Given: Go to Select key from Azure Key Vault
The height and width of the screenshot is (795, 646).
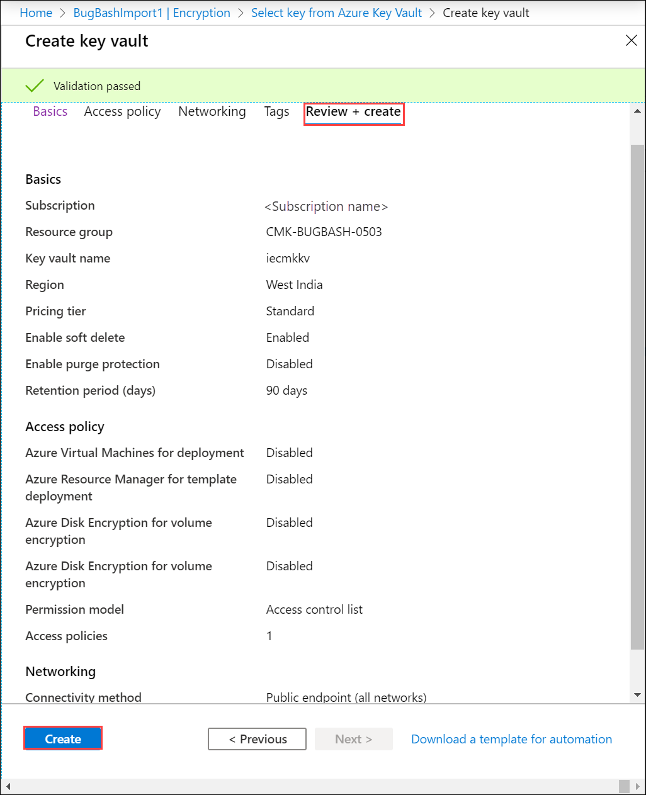Looking at the screenshot, I should (x=336, y=13).
